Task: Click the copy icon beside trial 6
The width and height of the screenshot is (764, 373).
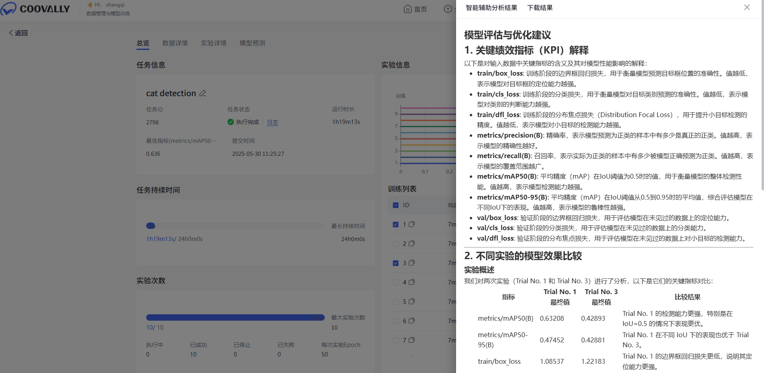Action: point(411,321)
